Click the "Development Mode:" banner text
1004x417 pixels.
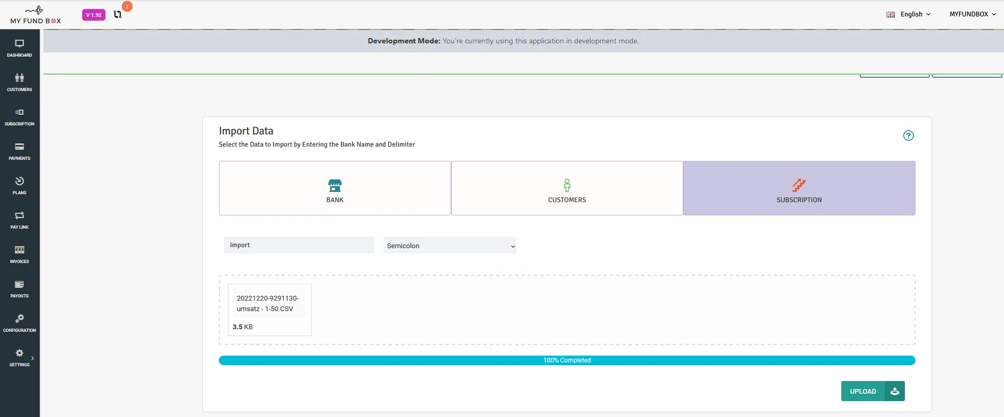(x=404, y=41)
